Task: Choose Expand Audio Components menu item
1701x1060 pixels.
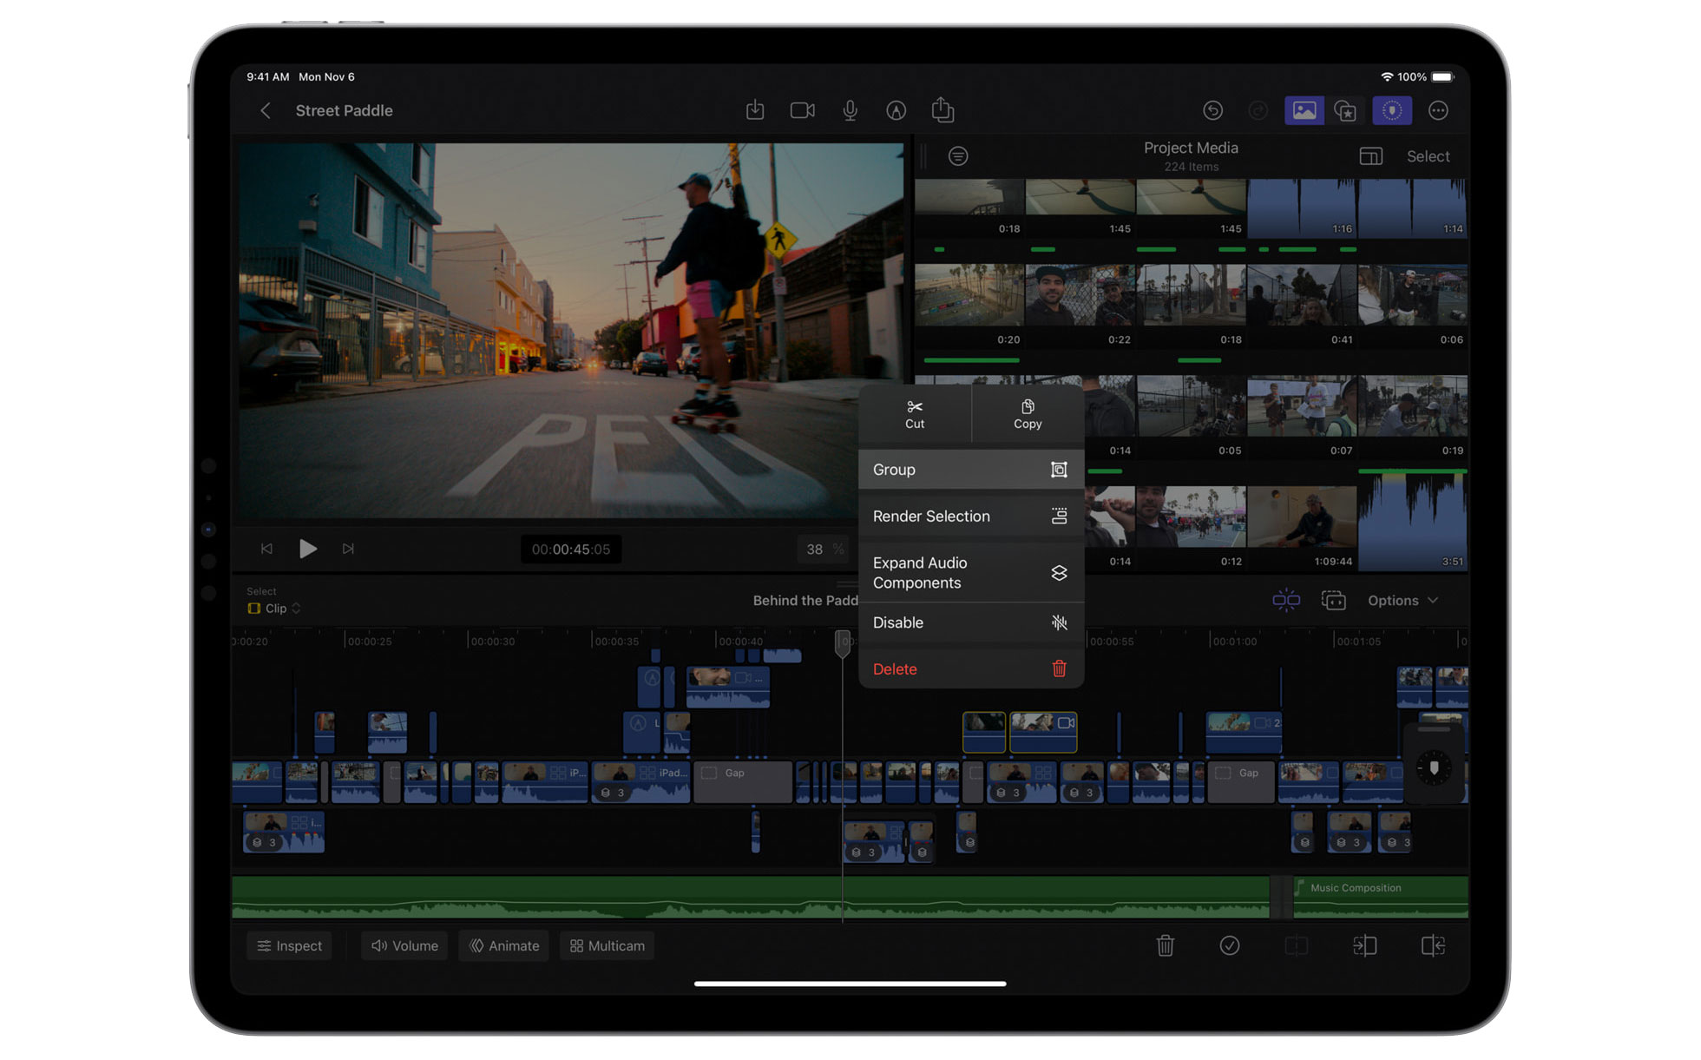Action: pos(971,573)
